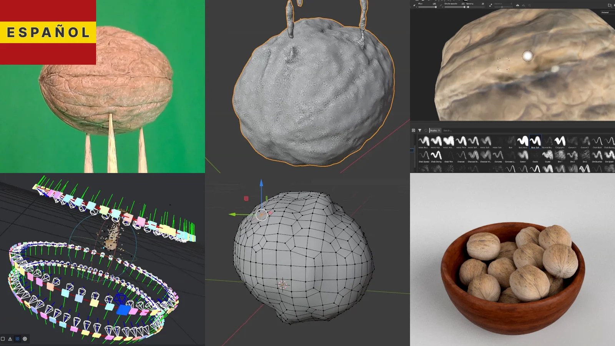Open the brush preset dropdown by Flow
Image resolution: width=615 pixels, height=346 pixels.
[414, 5]
